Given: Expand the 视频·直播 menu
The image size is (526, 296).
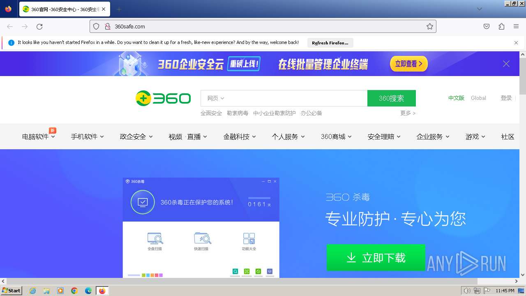Looking at the screenshot, I should [x=188, y=136].
